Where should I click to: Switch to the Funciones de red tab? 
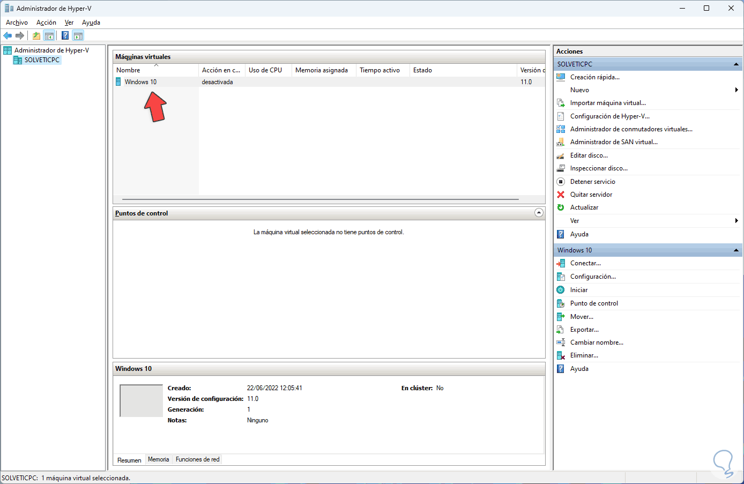point(198,459)
